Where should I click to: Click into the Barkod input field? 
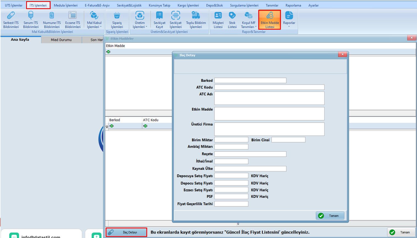tap(250, 81)
